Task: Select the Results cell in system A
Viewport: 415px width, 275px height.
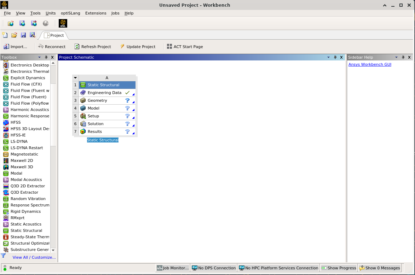Action: (95, 131)
